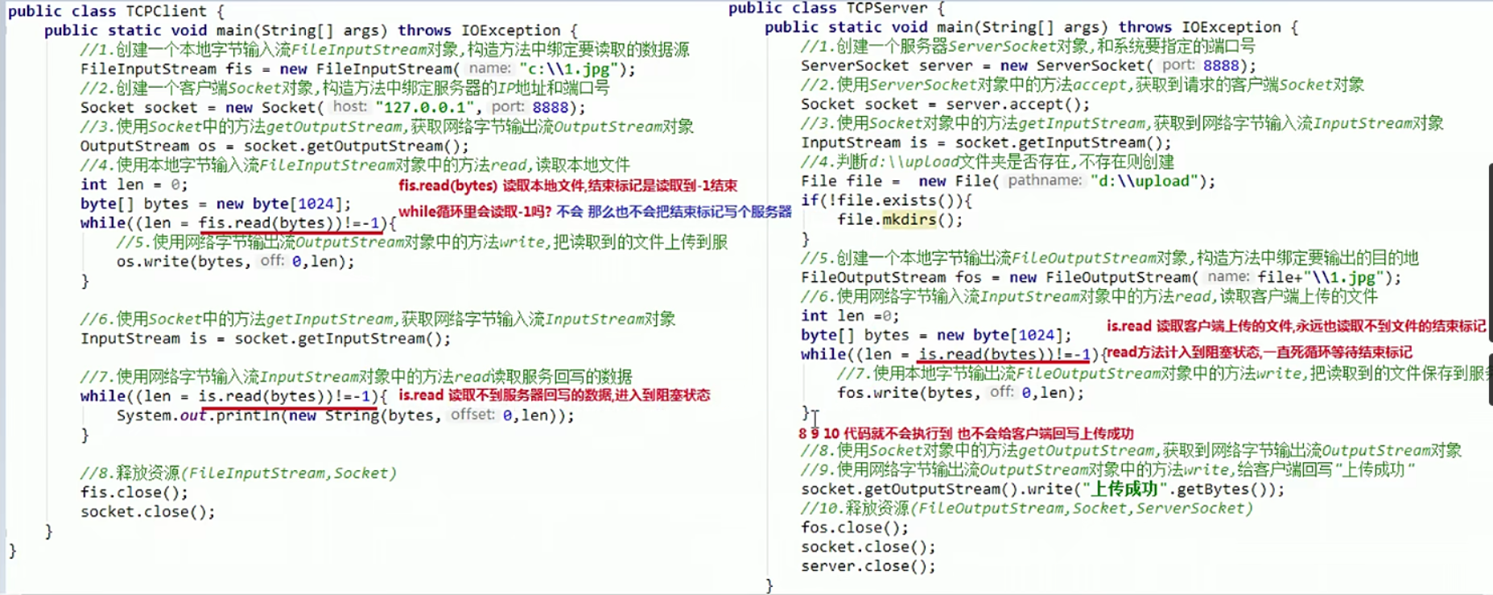
Task: Click comment '//10.释放资源(FileOutputStream,Socket,ServerSocket)'
Action: click(x=1027, y=509)
